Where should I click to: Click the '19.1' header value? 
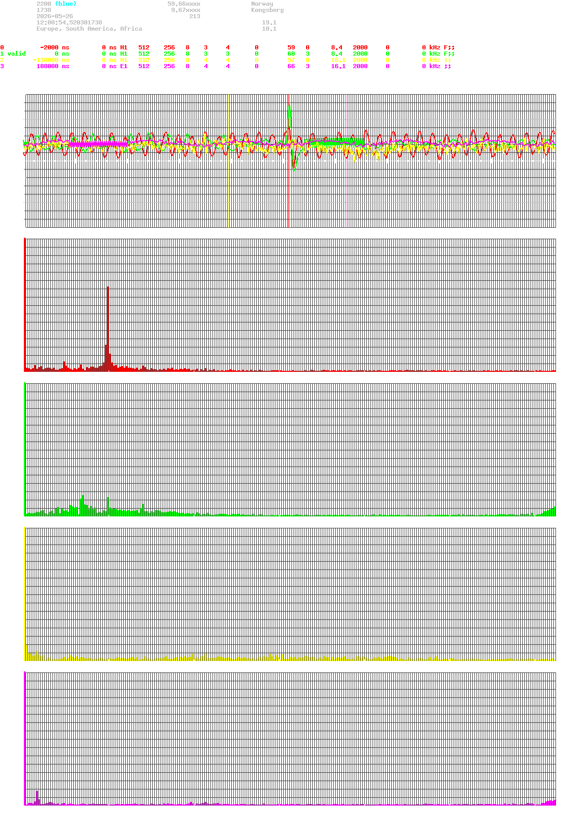(269, 22)
